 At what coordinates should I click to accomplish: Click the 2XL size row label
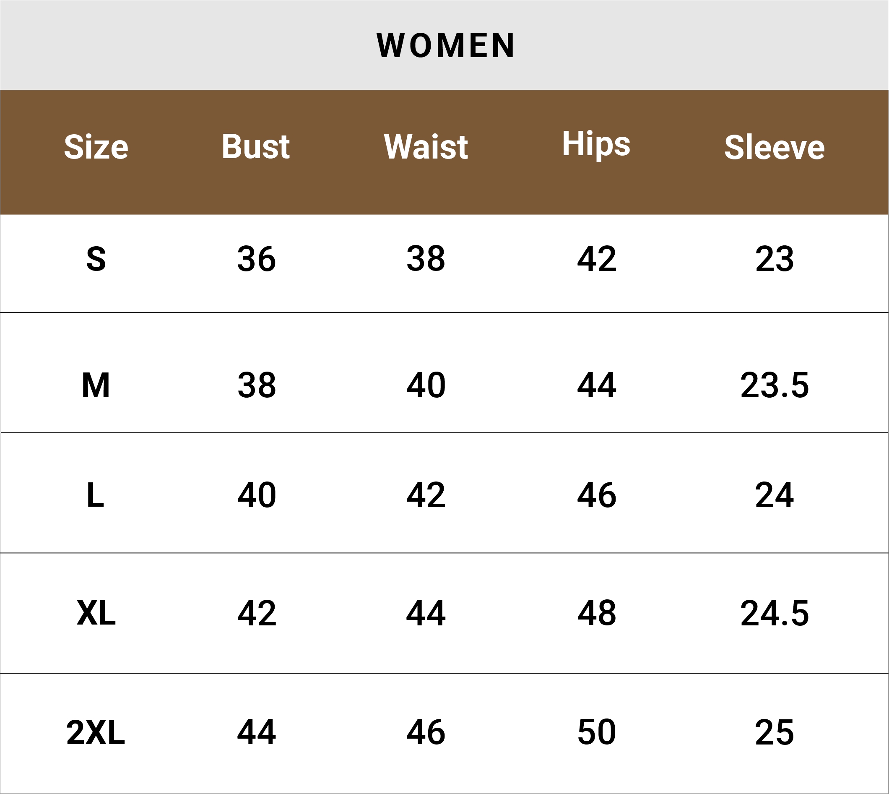click(x=96, y=732)
